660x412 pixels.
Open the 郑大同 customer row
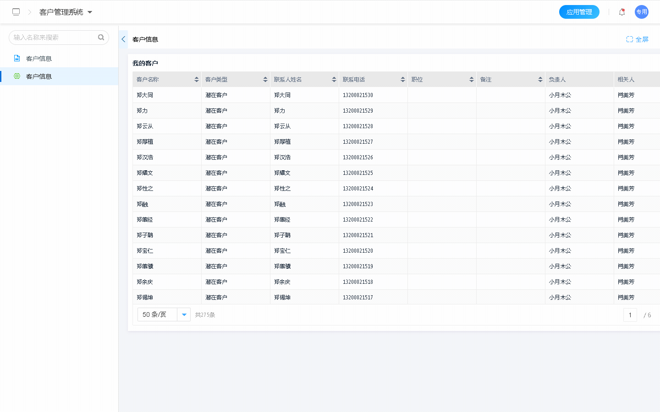pyautogui.click(x=145, y=95)
